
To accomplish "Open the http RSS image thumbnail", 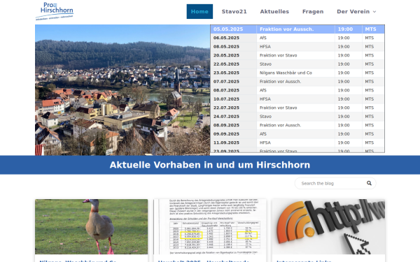I will point(328,226).
